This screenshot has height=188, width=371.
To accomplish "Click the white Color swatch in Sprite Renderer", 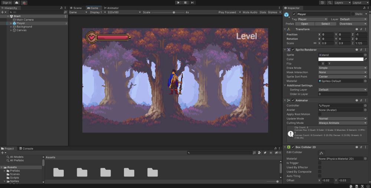I will coord(341,59).
